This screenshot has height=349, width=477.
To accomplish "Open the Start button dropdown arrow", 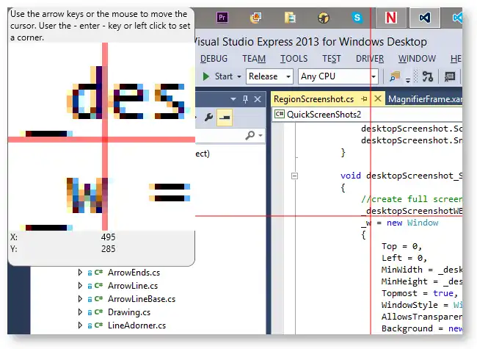I will coord(239,76).
